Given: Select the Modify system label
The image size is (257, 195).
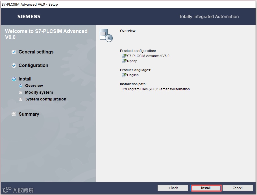Looking at the screenshot, I should 39,93.
